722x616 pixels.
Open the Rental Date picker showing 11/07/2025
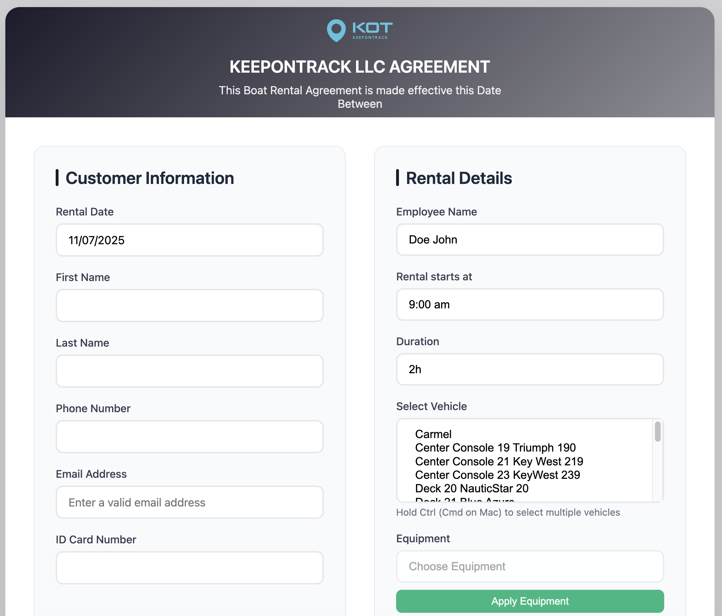coord(189,240)
